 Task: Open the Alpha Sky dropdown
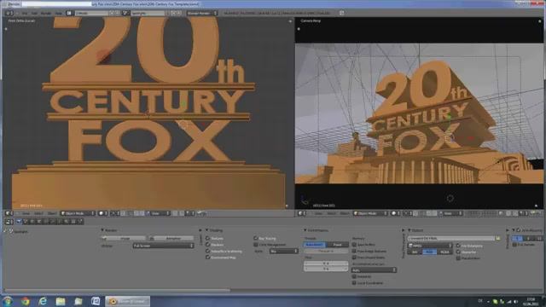[283, 251]
